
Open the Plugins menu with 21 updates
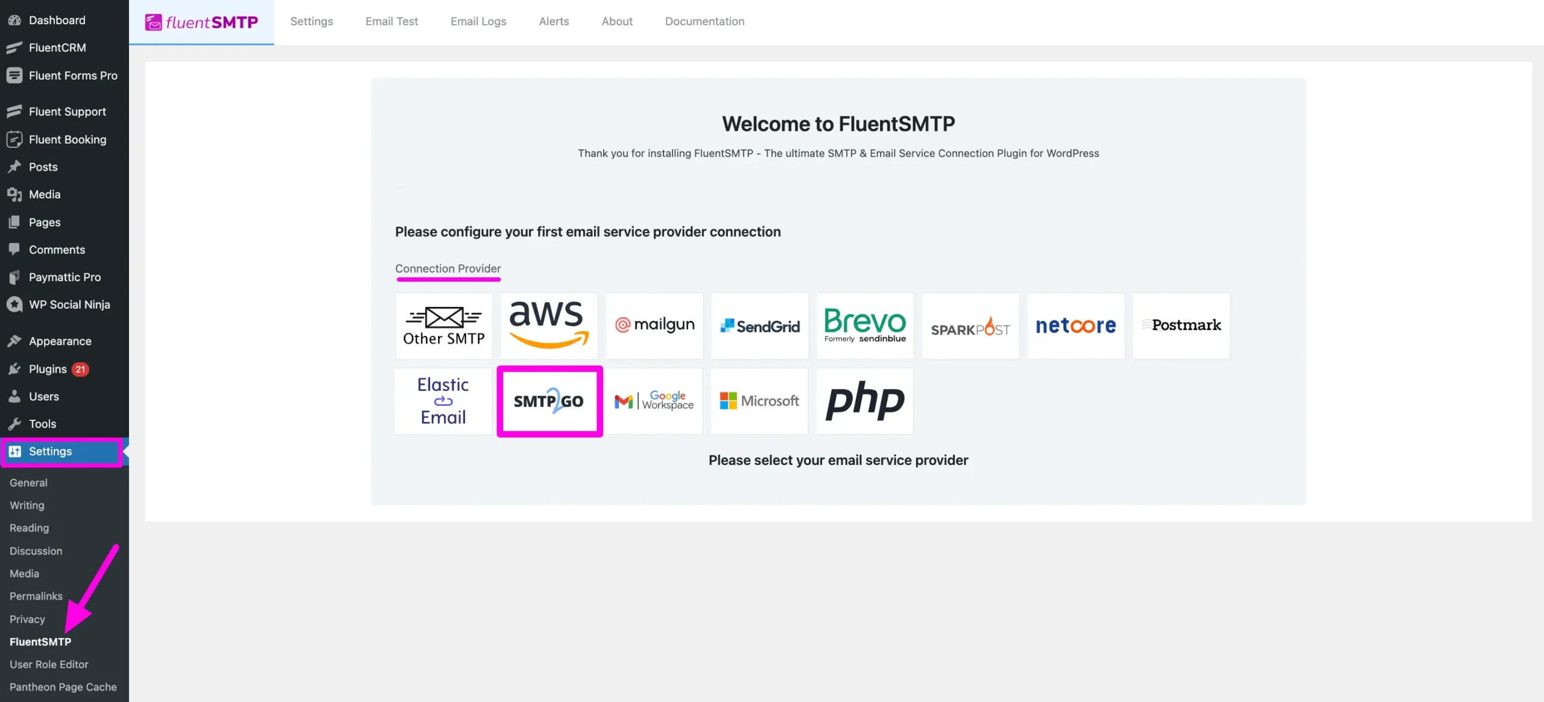pos(65,369)
